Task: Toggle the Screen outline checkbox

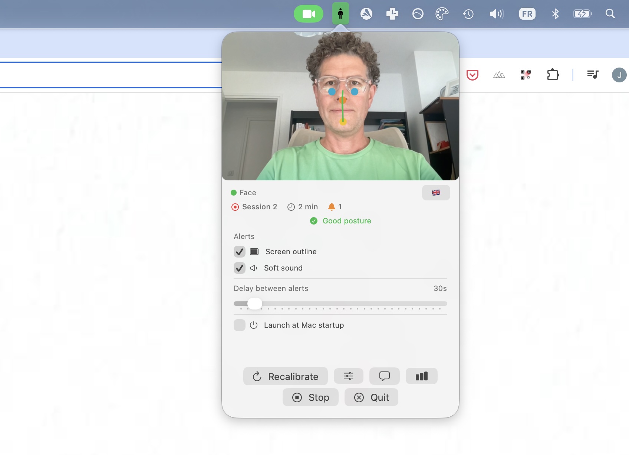Action: point(240,252)
